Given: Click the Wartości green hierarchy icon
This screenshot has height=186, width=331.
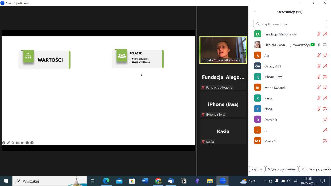Looking at the screenshot, I should [x=28, y=56].
